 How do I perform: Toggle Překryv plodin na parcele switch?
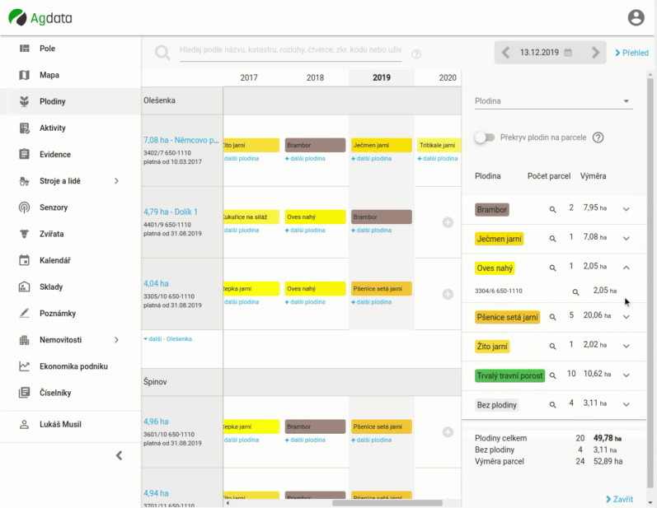[x=485, y=137]
